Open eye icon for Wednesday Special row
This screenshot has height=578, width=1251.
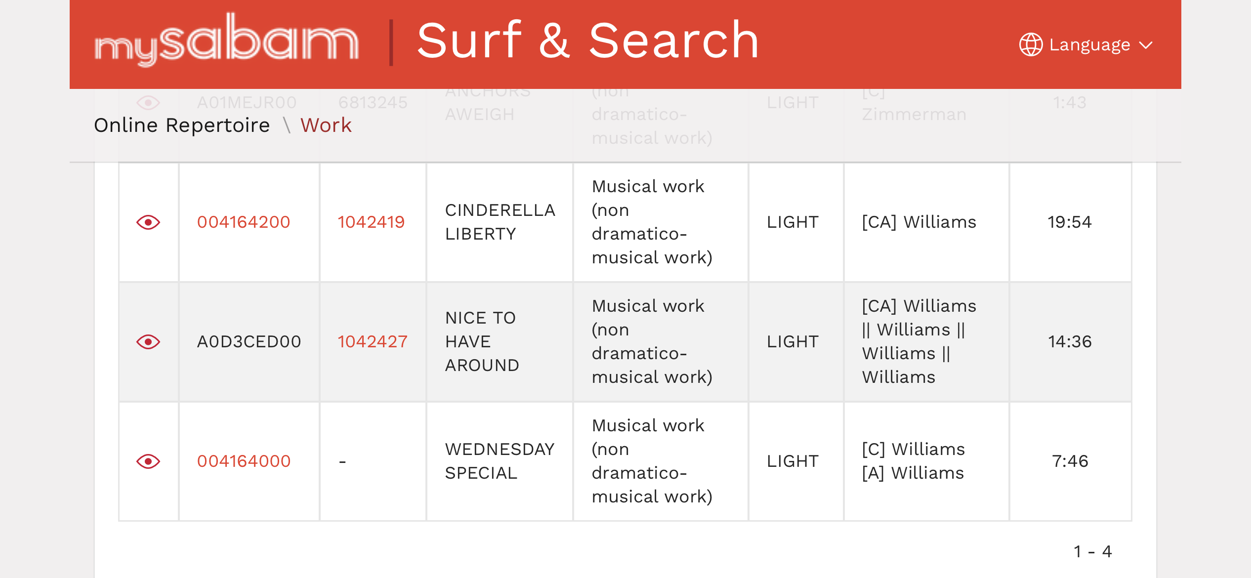pos(148,461)
